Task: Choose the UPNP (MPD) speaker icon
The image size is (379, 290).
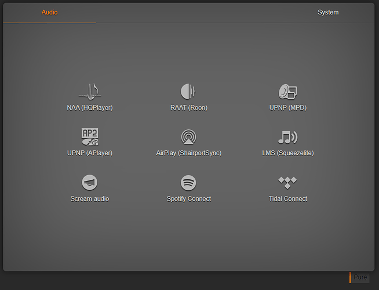Action: 287,92
